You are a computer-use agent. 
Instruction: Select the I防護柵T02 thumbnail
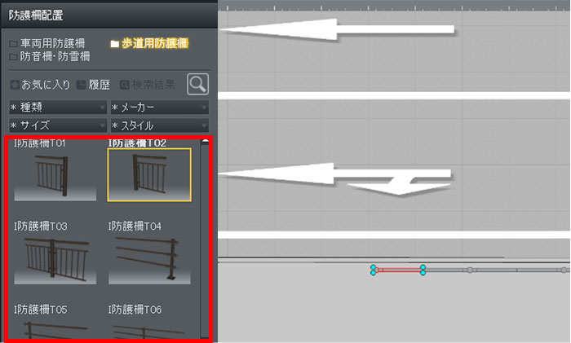[149, 175]
